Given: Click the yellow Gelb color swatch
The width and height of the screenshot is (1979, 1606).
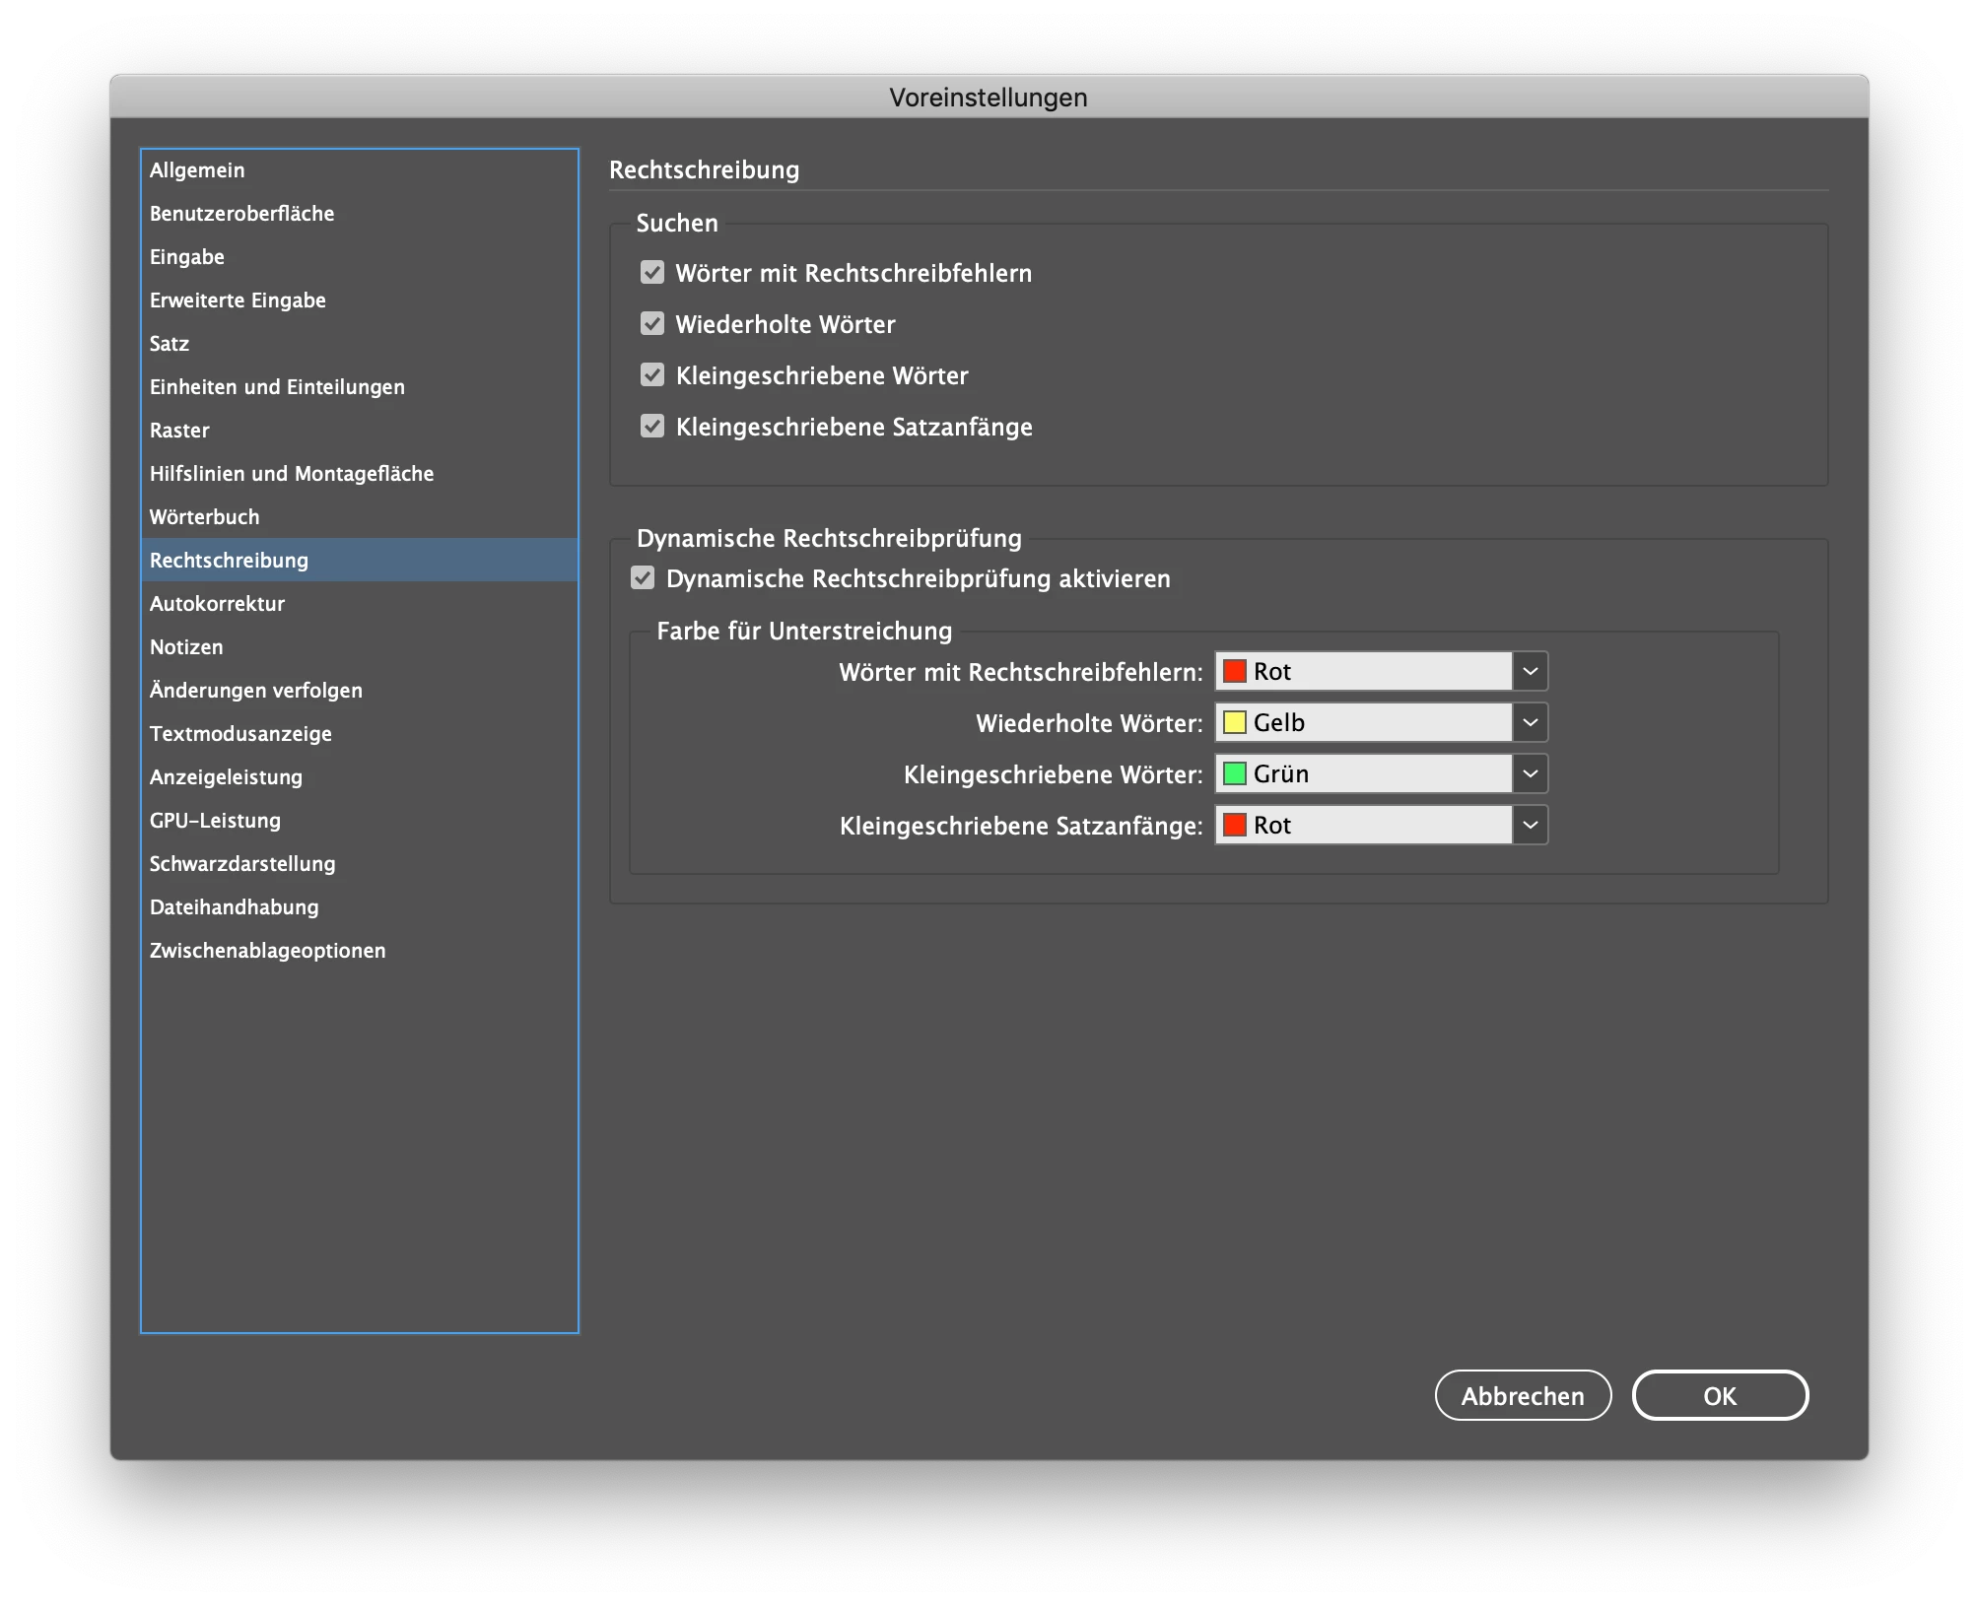Looking at the screenshot, I should [x=1235, y=723].
